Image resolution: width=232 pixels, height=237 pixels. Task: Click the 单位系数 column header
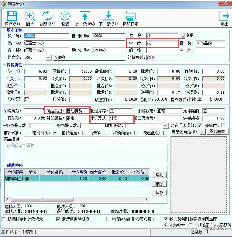79,172
